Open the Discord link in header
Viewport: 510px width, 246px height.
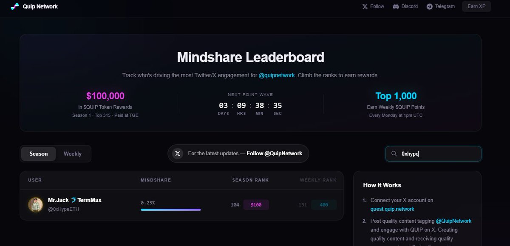tap(405, 6)
